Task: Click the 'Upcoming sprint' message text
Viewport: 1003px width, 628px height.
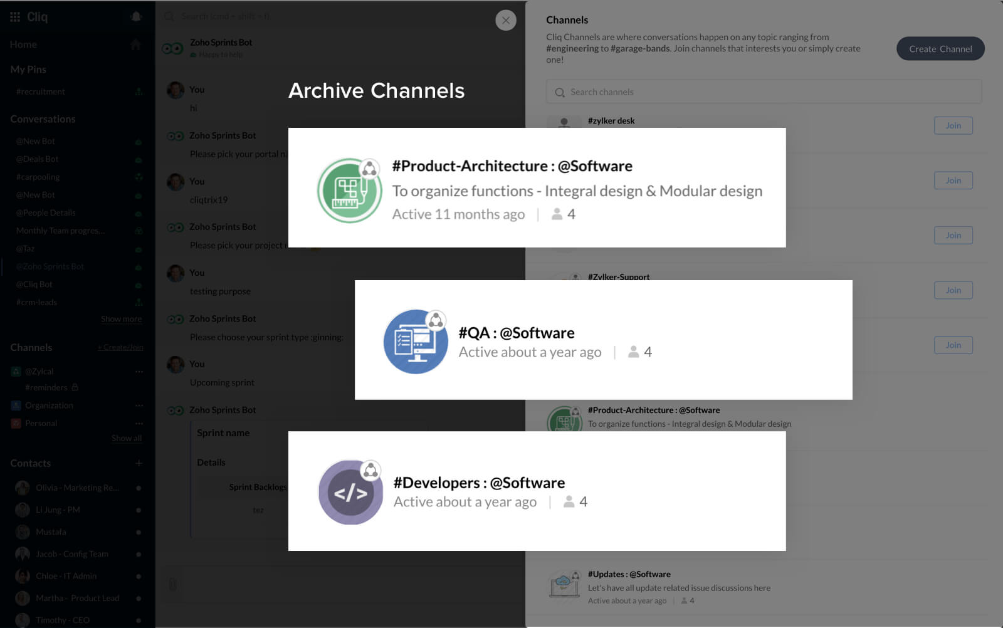Action: [x=222, y=382]
